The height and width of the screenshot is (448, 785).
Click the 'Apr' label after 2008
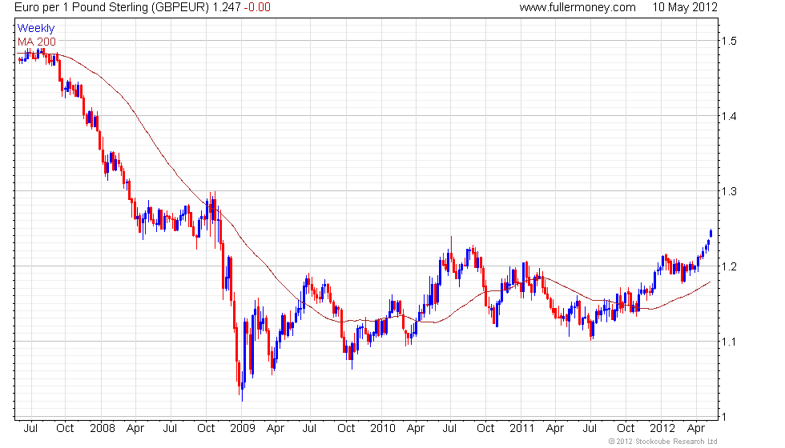[135, 429]
